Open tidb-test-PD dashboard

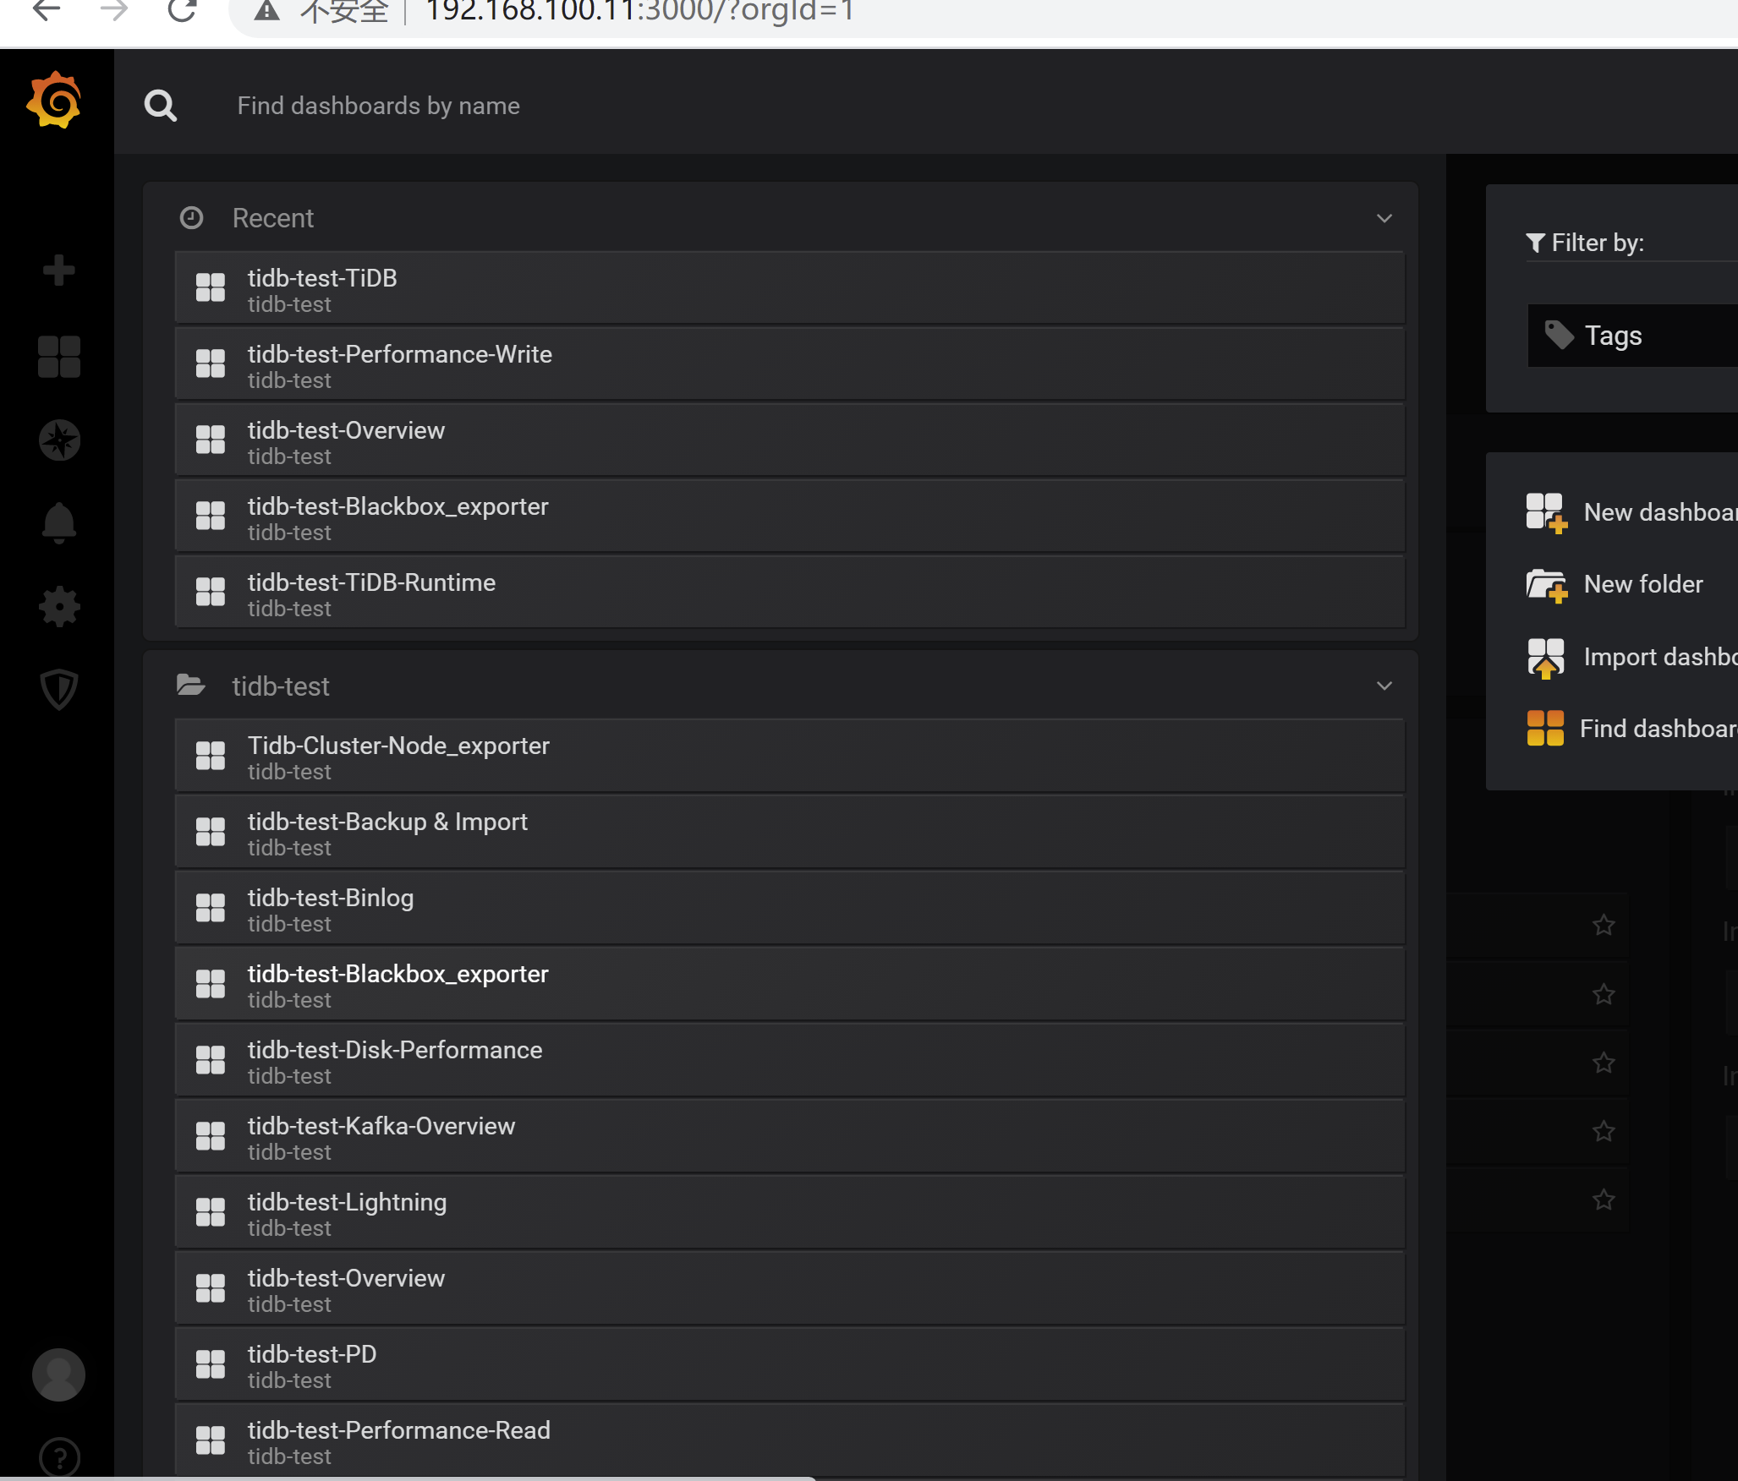point(789,1364)
